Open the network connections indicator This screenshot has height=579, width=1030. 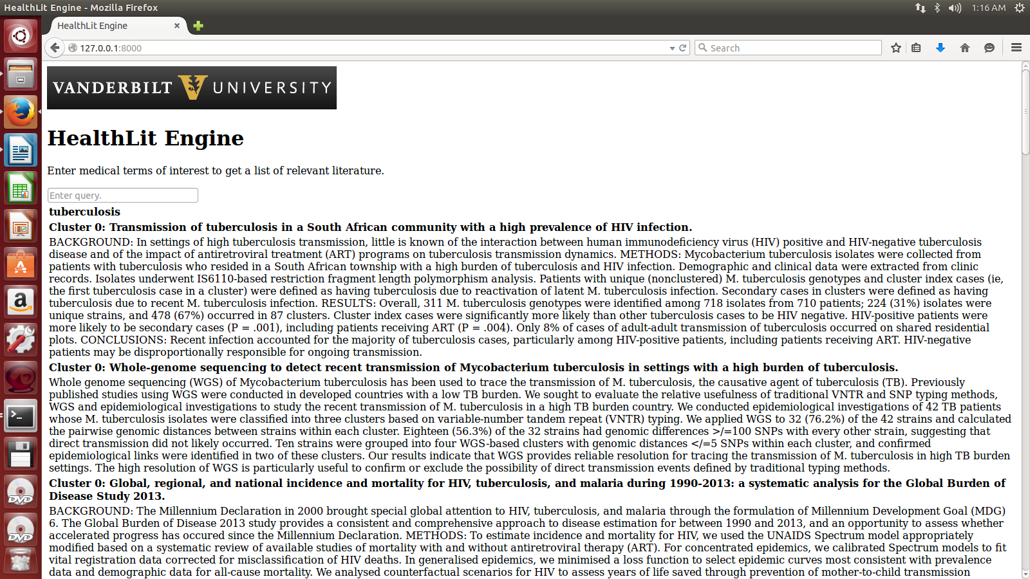920,8
